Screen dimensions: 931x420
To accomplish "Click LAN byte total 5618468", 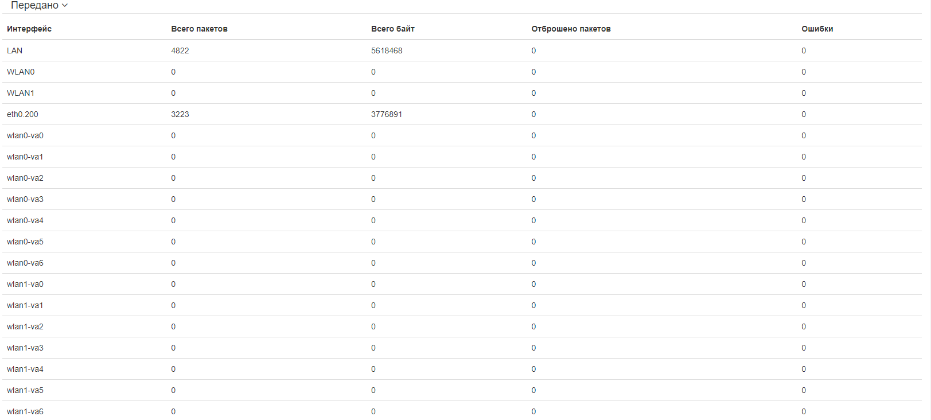I will click(387, 50).
